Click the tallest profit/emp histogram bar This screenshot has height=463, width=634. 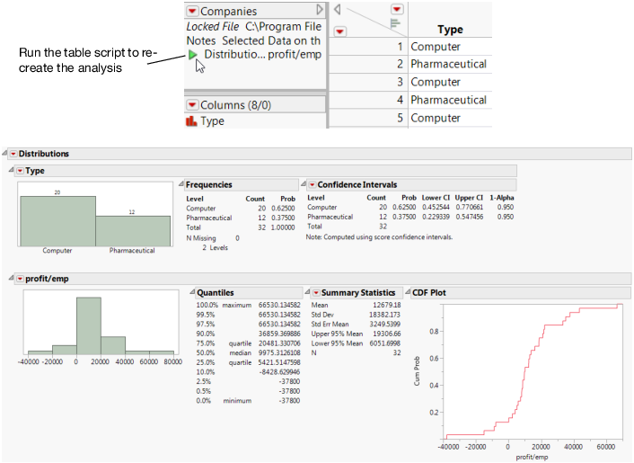(89, 326)
